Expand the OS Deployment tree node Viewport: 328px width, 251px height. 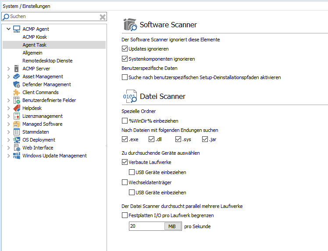[x=8, y=140]
